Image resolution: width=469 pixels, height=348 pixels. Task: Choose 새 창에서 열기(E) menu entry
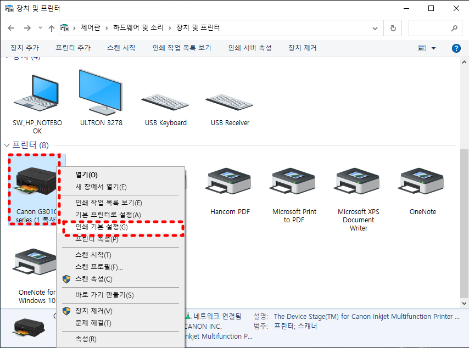click(x=120, y=187)
